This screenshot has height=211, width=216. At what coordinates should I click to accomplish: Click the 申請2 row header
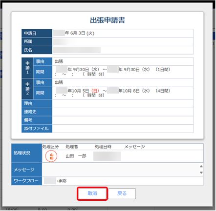click(x=27, y=89)
